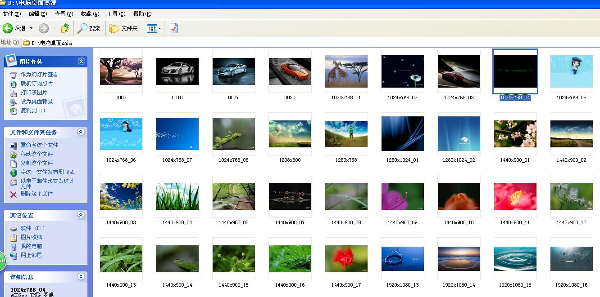Click View as slideshow (作为幻灯片查看) link

(39, 75)
